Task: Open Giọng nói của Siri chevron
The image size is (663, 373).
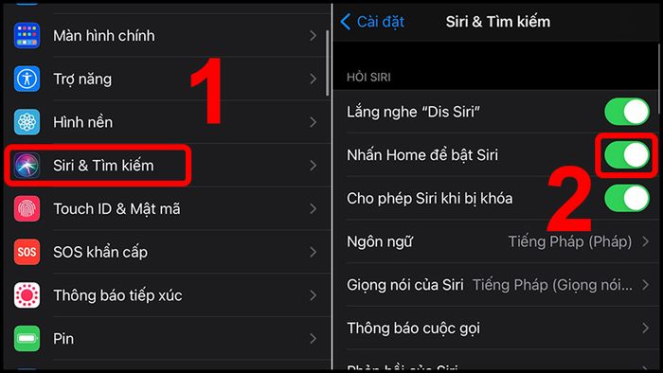Action: 646,285
